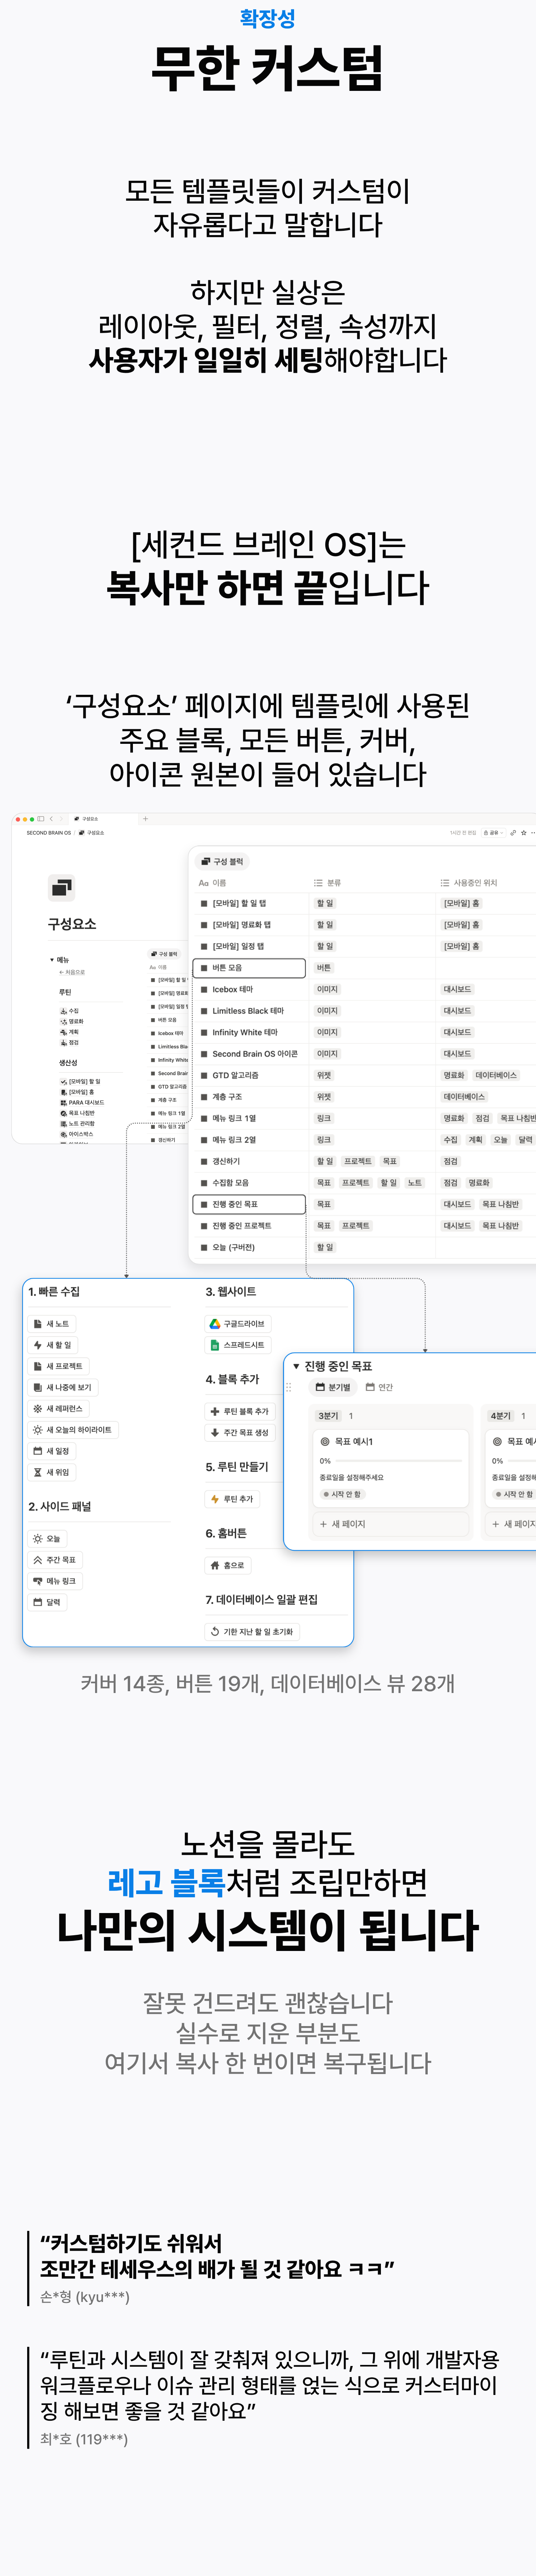The width and height of the screenshot is (536, 2576).
Task: Click 새 페이지 under the 3분기 column
Action: [x=391, y=1524]
